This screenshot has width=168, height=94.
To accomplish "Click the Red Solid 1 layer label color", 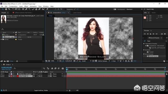I will tap(12, 76).
